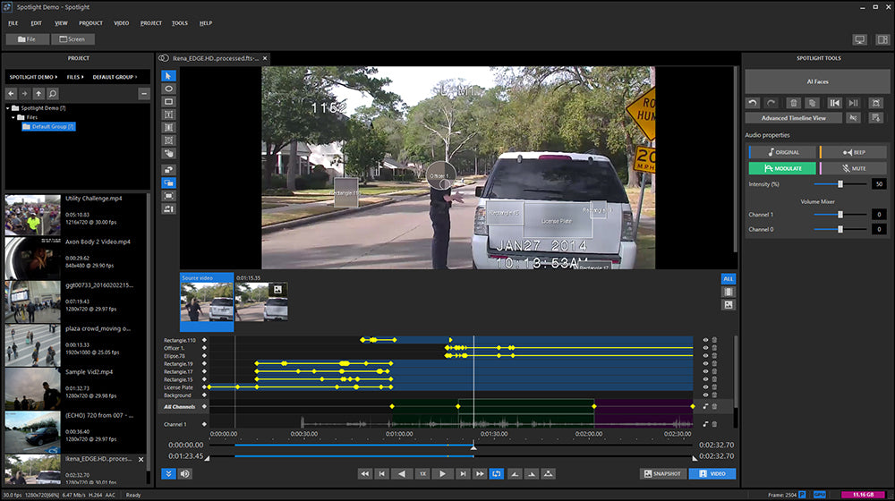Adjust the Intensity (%) slider

pyautogui.click(x=840, y=183)
